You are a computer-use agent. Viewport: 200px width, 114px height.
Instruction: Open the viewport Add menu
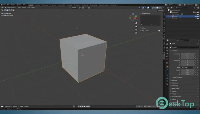29,8
